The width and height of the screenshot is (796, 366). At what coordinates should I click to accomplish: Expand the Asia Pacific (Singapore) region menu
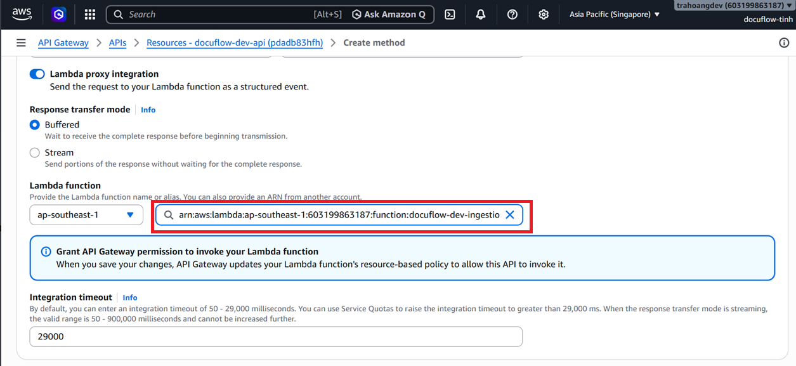tap(615, 14)
